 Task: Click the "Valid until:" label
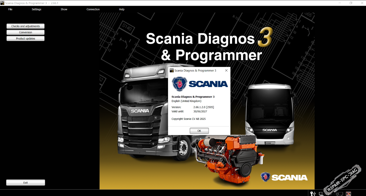coord(178,111)
